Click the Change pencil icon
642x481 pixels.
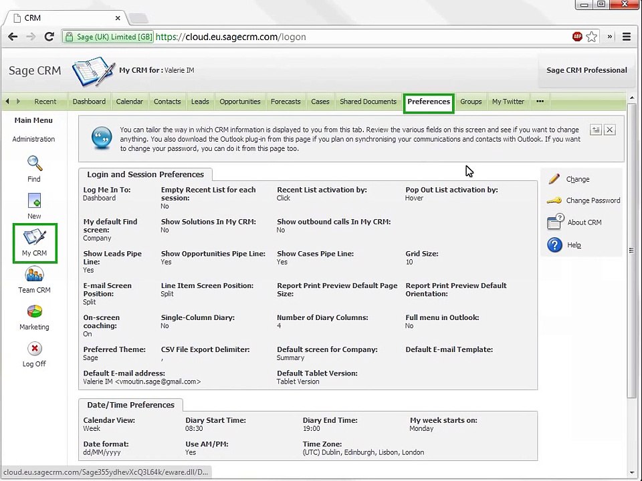coord(554,179)
